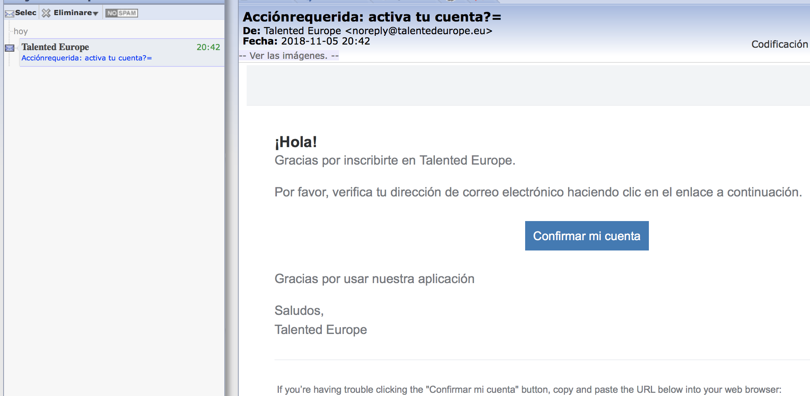This screenshot has width=810, height=396.
Task: Click the trouble clicking button help text
Action: [x=529, y=390]
